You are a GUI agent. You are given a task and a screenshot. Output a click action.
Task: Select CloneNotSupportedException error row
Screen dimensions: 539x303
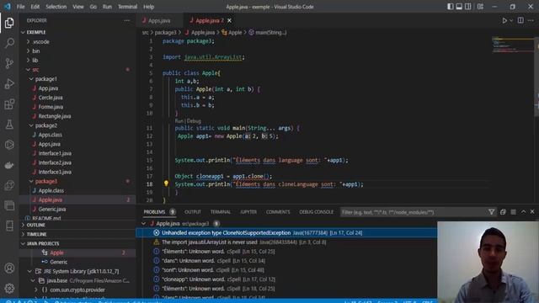click(286, 232)
